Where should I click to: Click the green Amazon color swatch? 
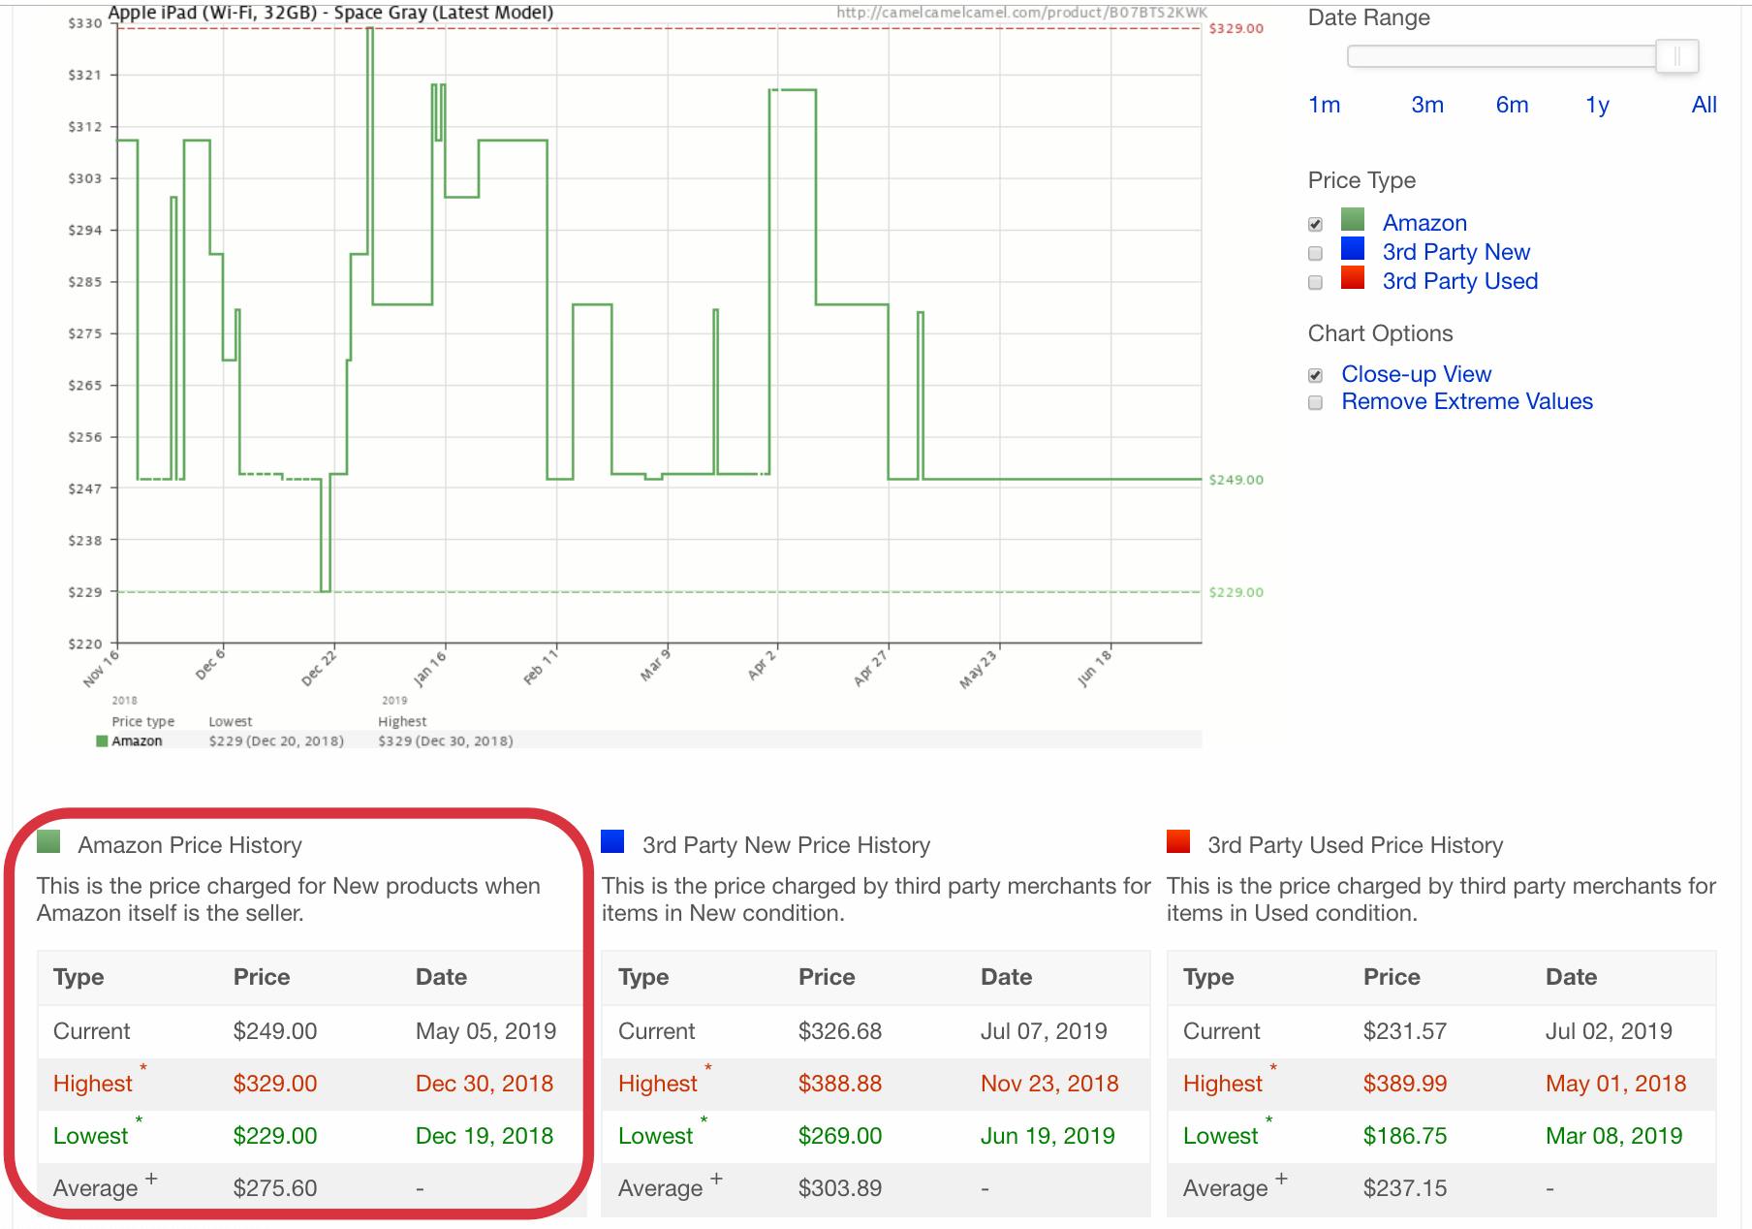[x=1353, y=219]
